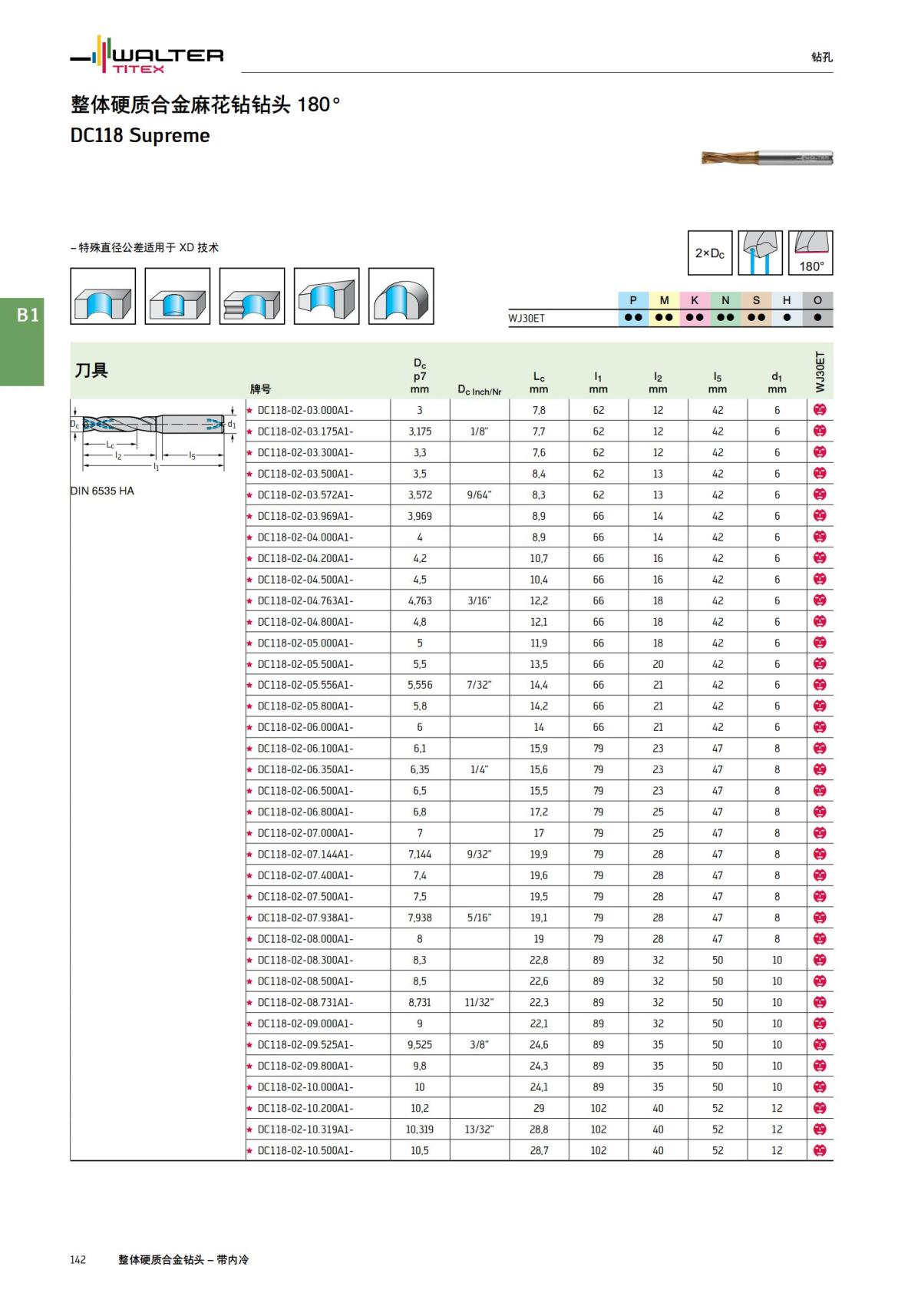Viewport: 921px width, 1303px height.
Task: Click the third hole-application icon (stacked plates)
Action: tap(252, 296)
